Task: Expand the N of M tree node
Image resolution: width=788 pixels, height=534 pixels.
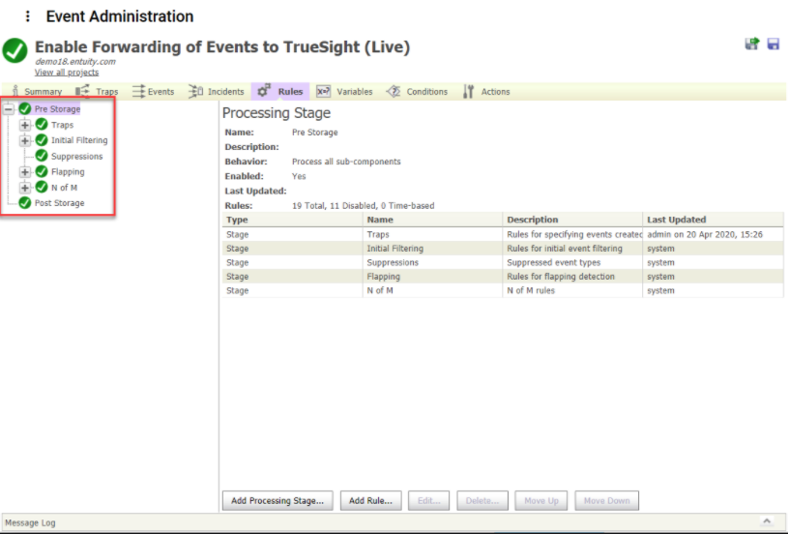Action: point(25,188)
